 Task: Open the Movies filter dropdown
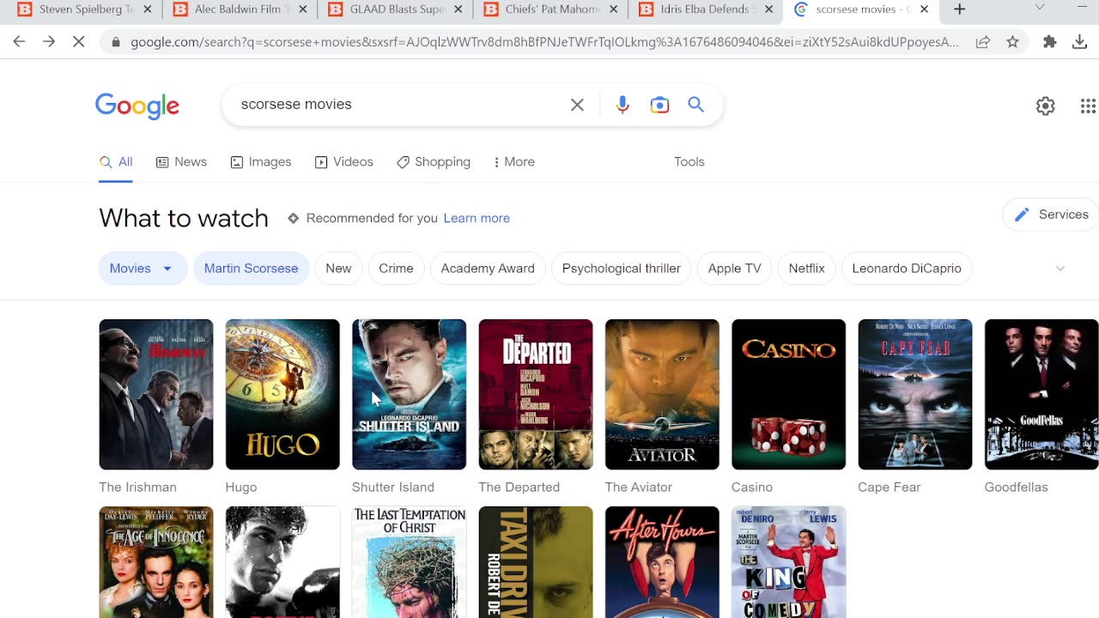(143, 269)
